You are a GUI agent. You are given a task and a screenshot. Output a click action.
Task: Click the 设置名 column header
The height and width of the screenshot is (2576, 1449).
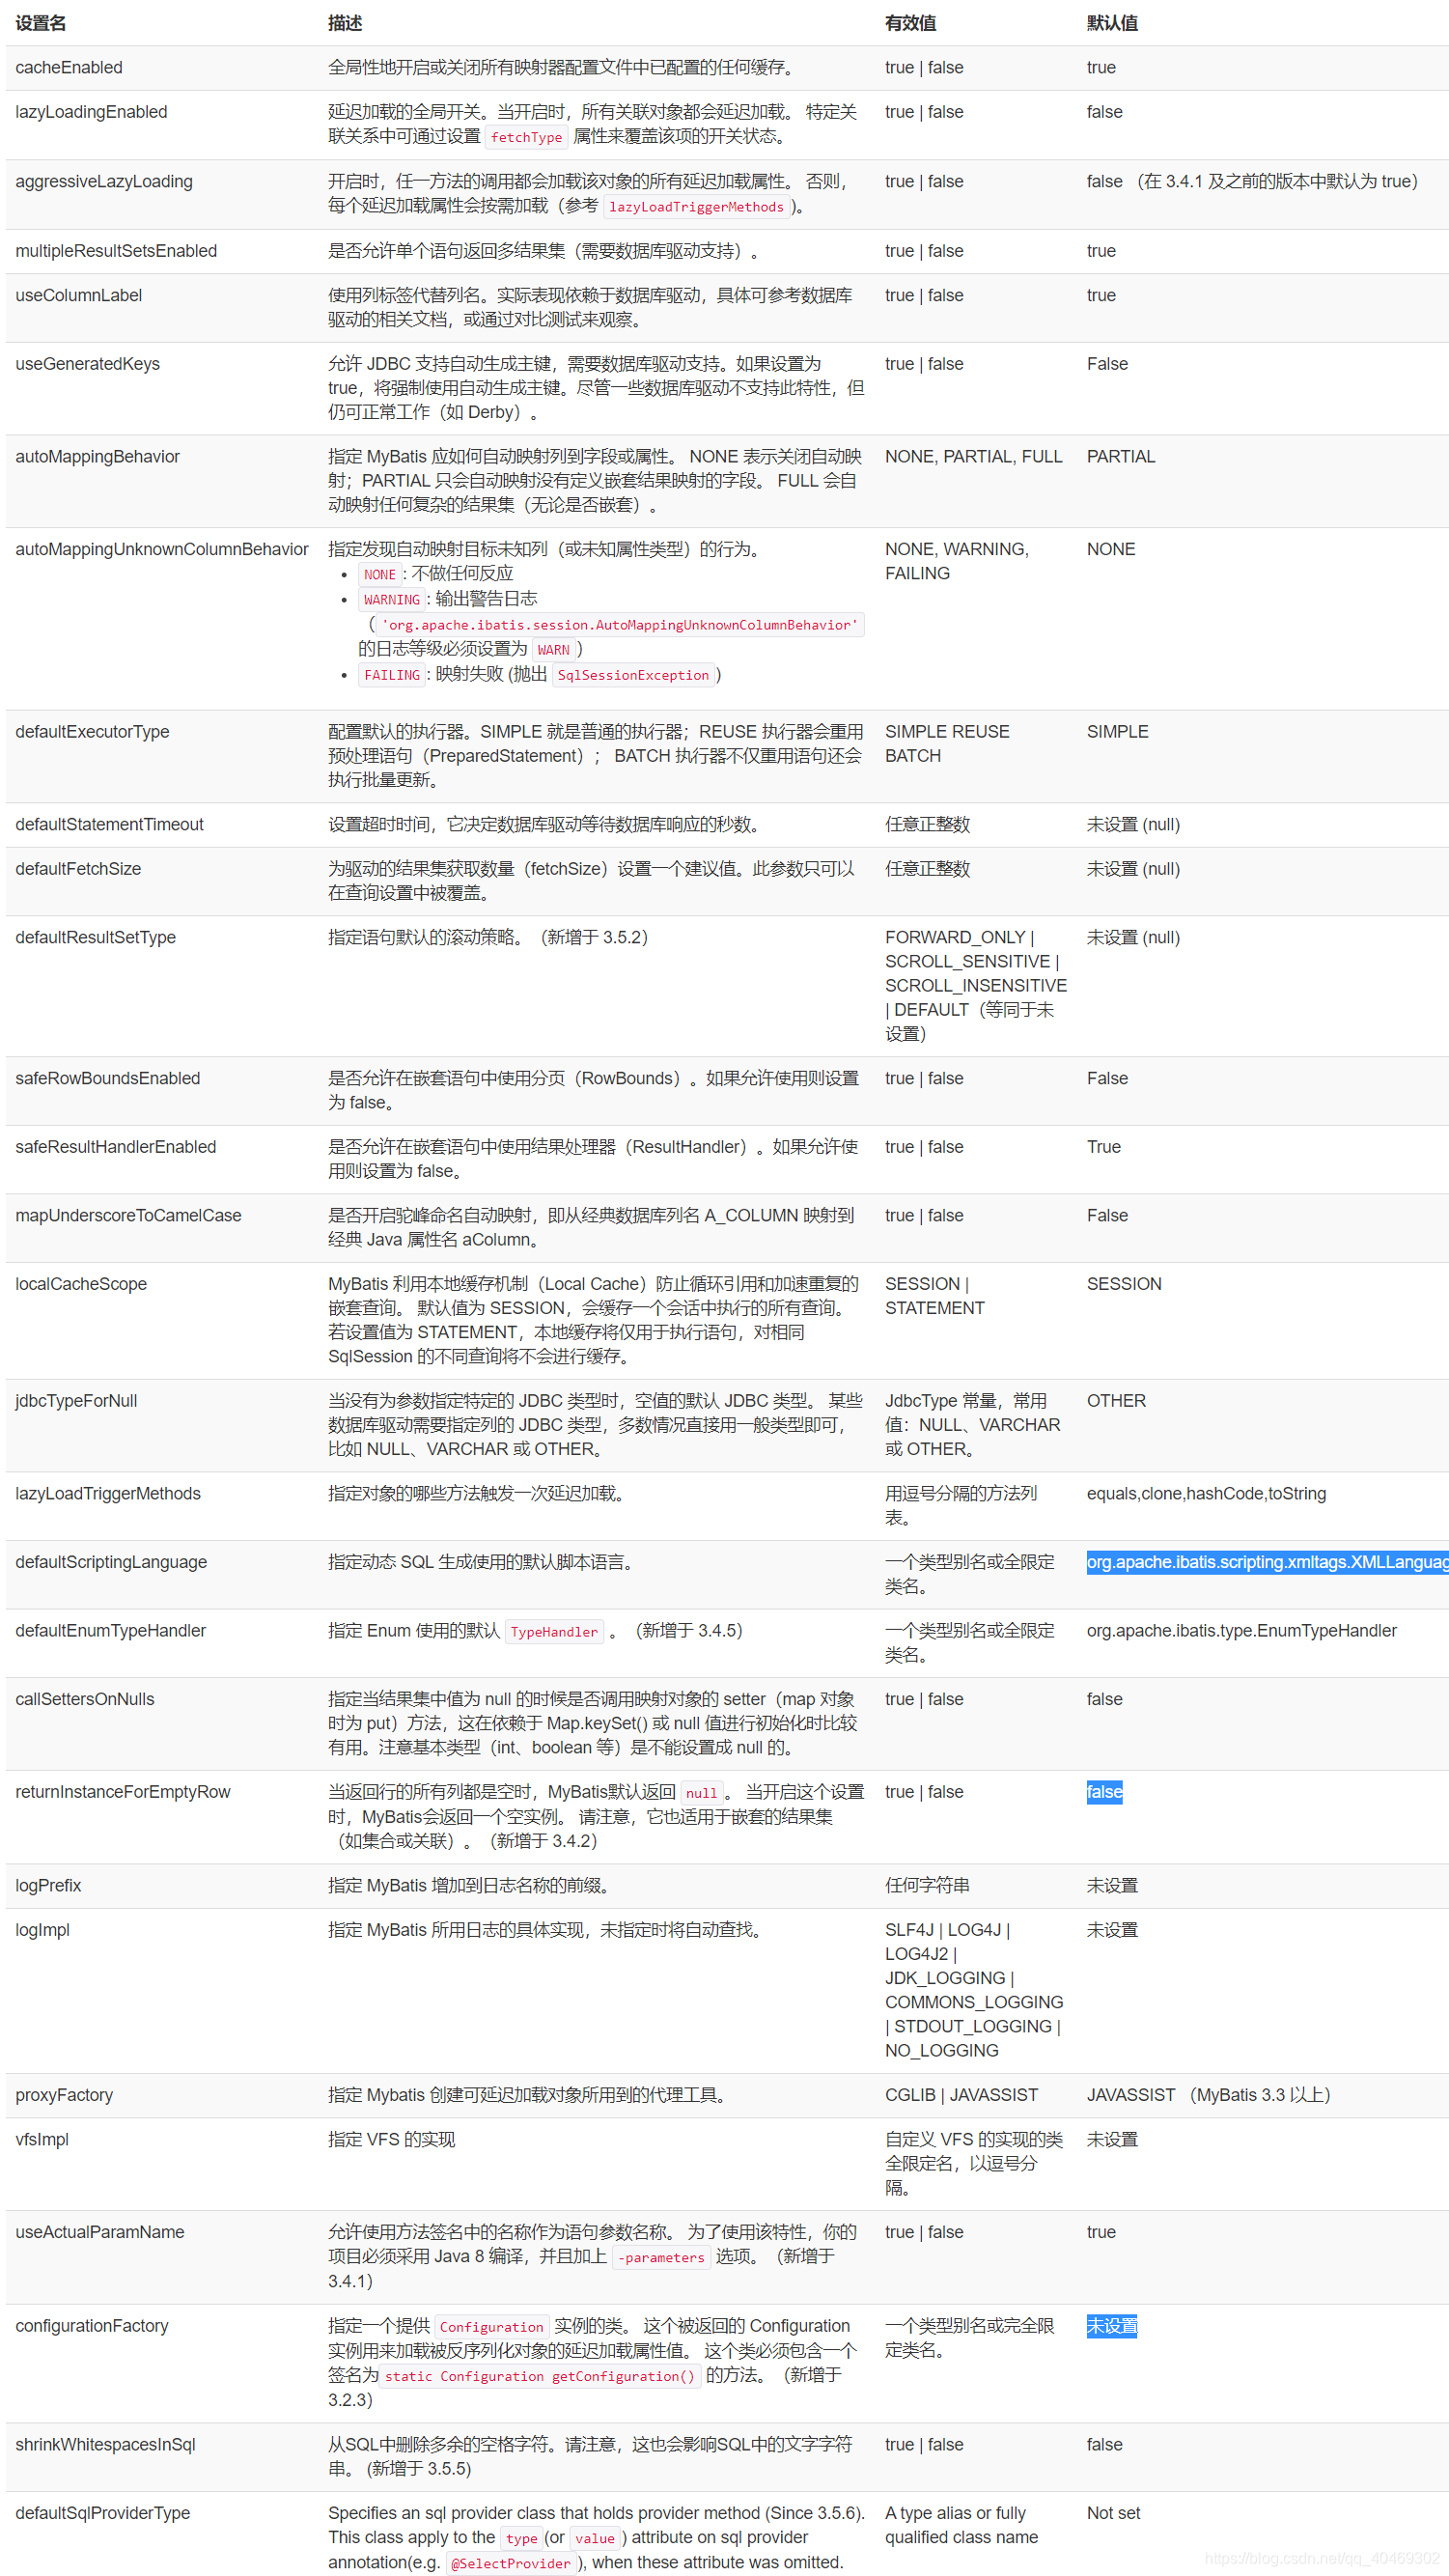(x=41, y=23)
